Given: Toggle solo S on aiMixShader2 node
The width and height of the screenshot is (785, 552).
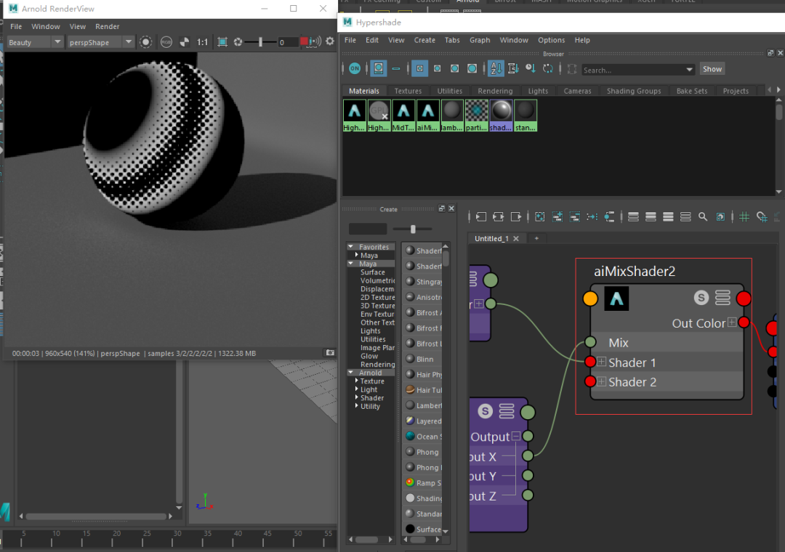Looking at the screenshot, I should 701,297.
